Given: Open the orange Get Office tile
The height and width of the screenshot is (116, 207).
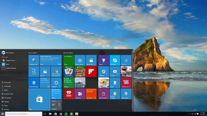Looking at the screenshot, I should [x=91, y=94].
